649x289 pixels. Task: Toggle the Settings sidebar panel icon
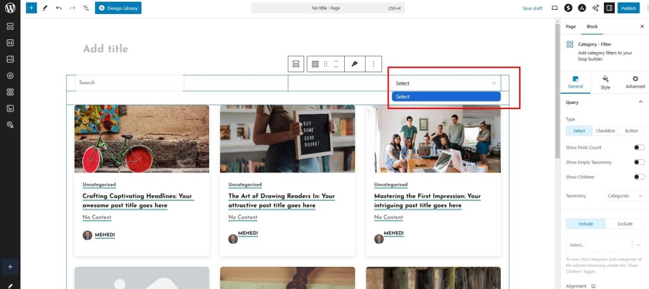[609, 8]
